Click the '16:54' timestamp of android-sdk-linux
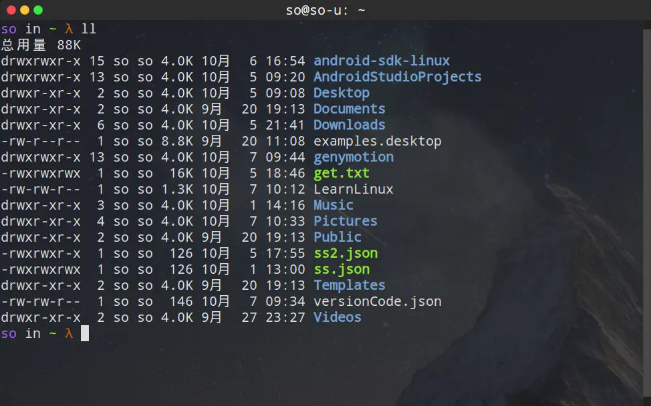Viewport: 651px width, 406px height. (285, 61)
